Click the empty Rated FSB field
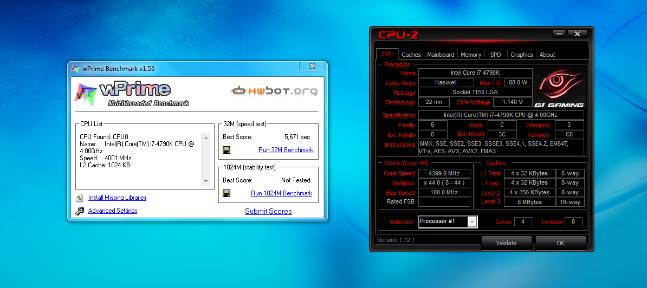This screenshot has width=647, height=288. tap(444, 202)
